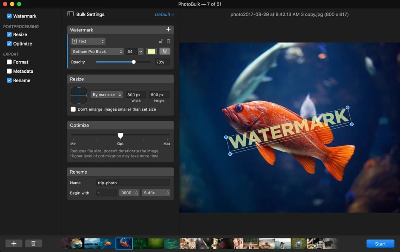Expand the 'By max size' resize dropdown
The width and height of the screenshot is (400, 252).
point(107,95)
